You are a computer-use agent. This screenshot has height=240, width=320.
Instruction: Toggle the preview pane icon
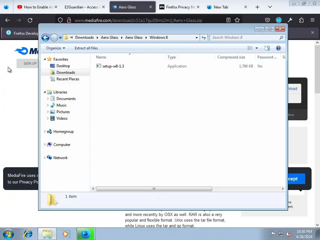pos(267,48)
